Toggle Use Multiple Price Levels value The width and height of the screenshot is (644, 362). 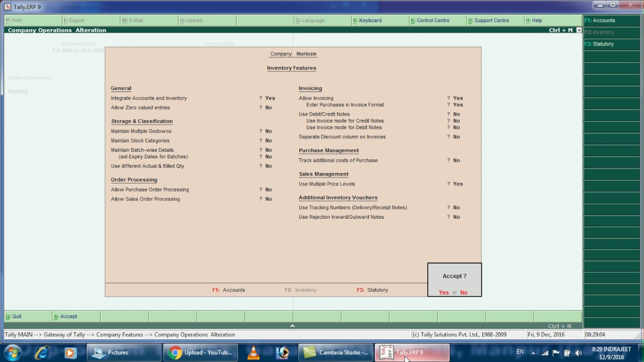click(x=458, y=184)
